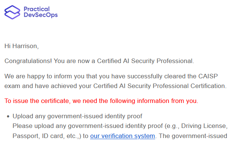
Task: Click the "Congratulations!" word in the email
Action: pos(28,61)
